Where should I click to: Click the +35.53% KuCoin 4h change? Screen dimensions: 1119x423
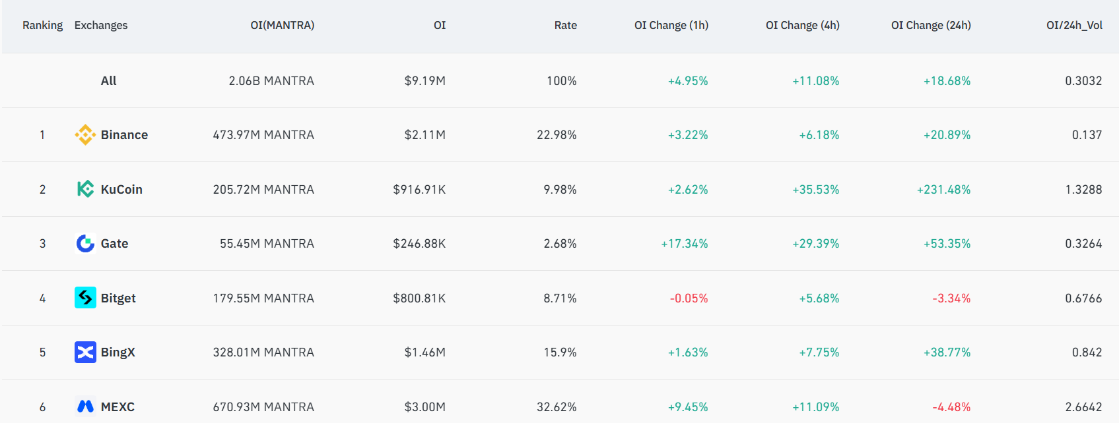click(x=815, y=189)
